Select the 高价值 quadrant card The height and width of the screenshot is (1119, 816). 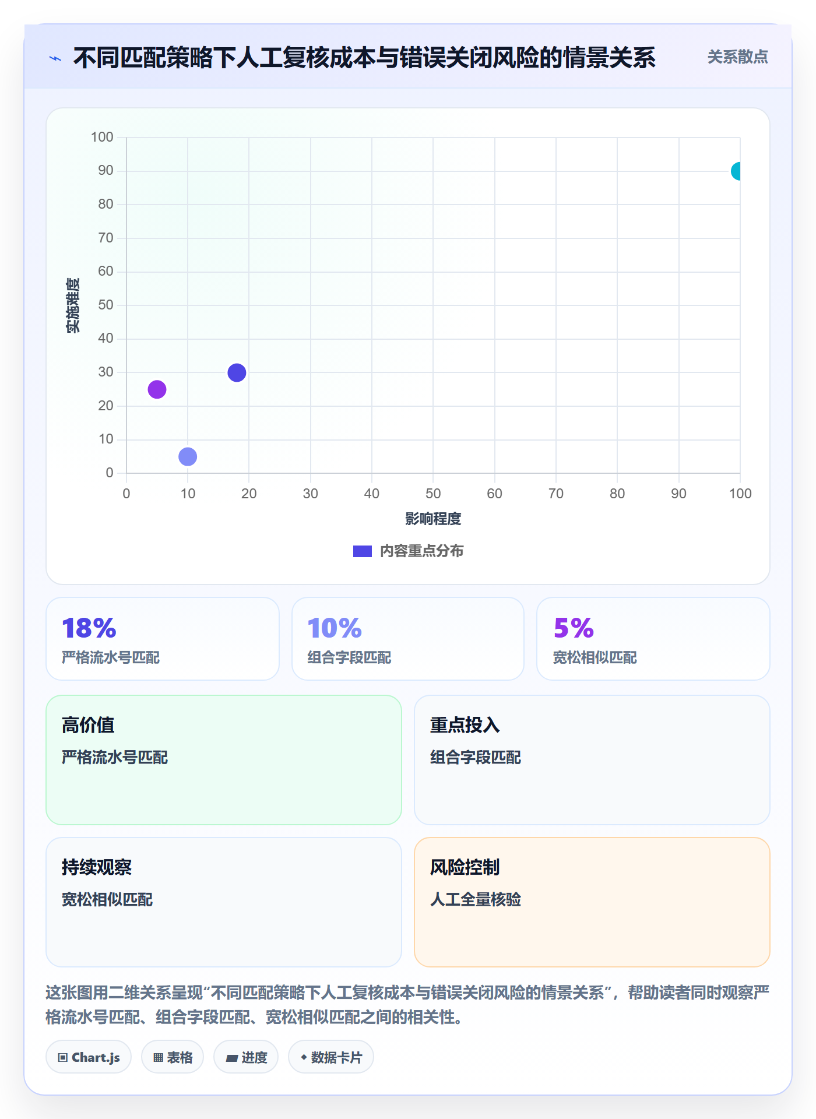tap(224, 760)
